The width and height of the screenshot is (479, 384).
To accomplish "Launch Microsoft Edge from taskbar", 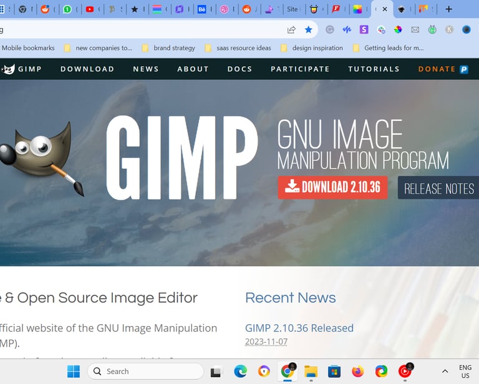I will (x=240, y=372).
